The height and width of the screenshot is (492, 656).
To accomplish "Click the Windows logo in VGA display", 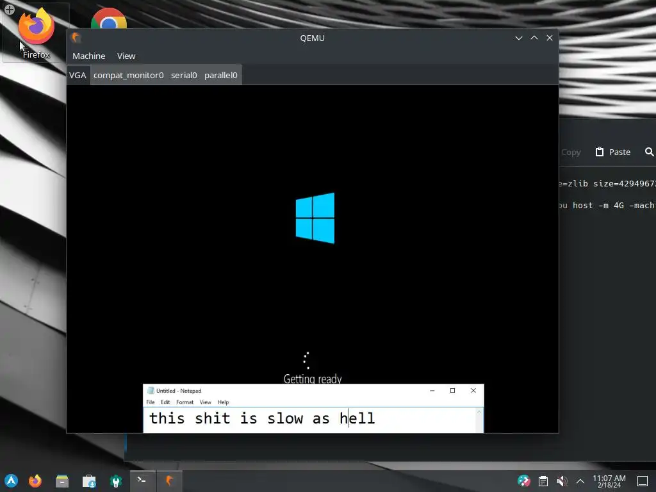I will (315, 218).
